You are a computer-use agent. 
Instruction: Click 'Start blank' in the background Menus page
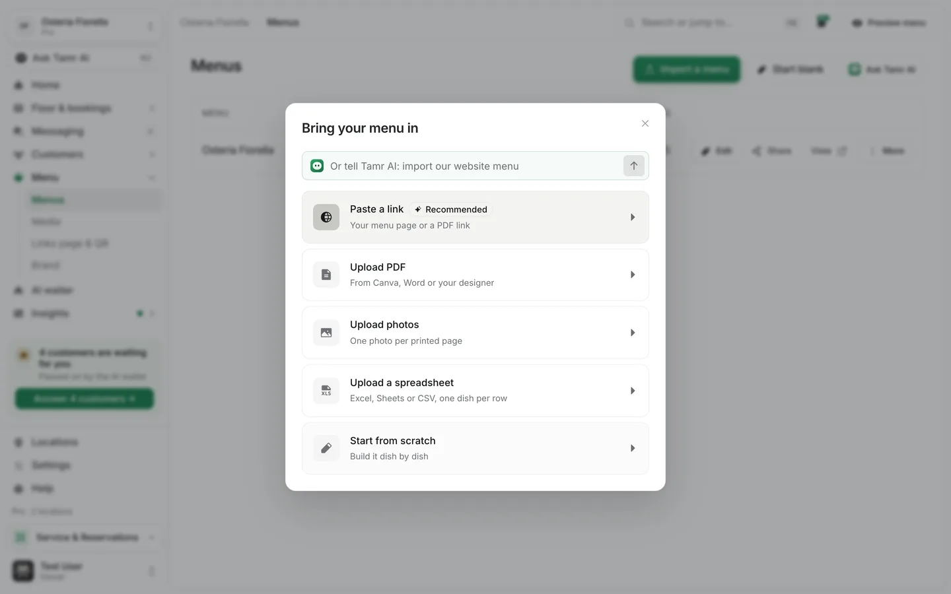click(x=791, y=69)
